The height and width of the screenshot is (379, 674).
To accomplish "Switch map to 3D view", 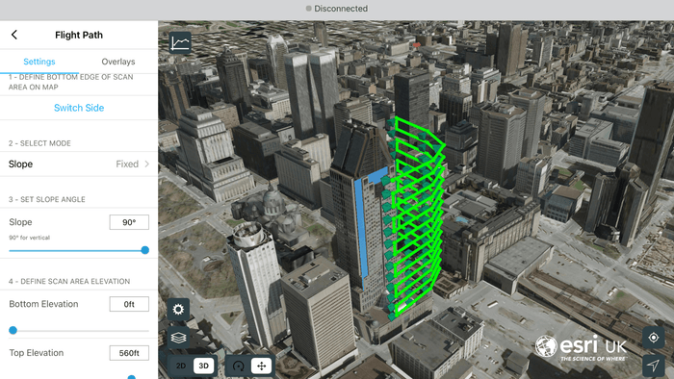I will point(204,366).
